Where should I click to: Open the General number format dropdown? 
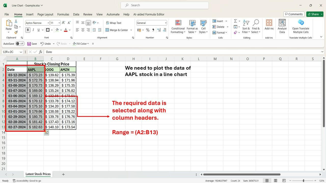click(166, 23)
